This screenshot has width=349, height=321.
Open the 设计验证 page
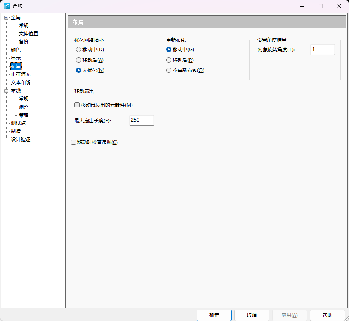click(21, 140)
